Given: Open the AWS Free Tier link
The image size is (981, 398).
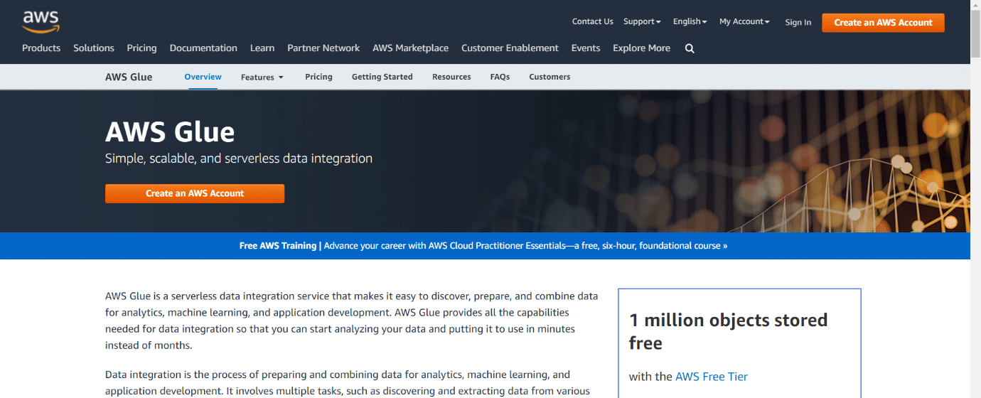Looking at the screenshot, I should coord(711,377).
